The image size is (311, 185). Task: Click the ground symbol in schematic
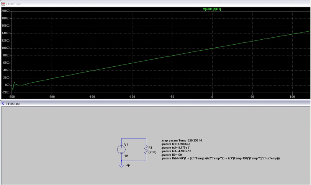click(121, 166)
